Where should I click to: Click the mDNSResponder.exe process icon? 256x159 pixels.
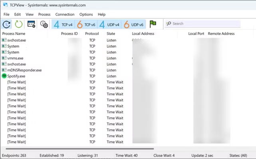[4, 70]
